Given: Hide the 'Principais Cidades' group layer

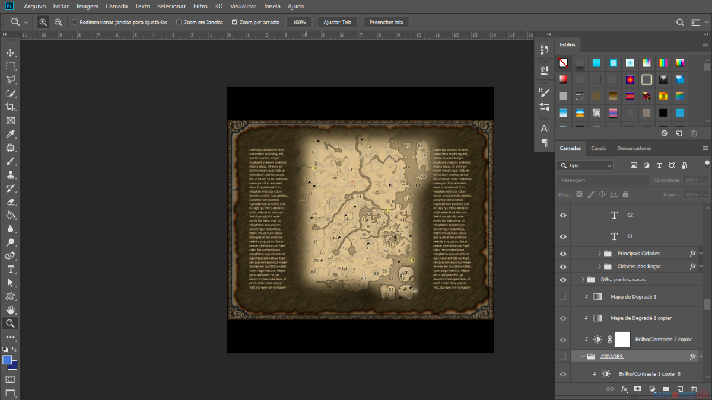Looking at the screenshot, I should pos(563,254).
